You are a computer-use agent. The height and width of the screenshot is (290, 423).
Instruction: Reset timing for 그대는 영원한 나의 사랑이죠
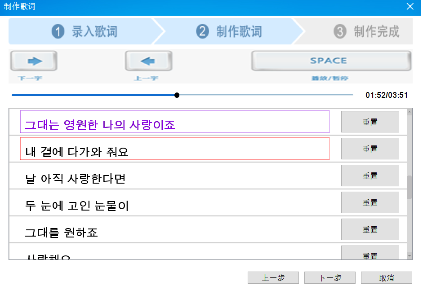click(x=370, y=122)
